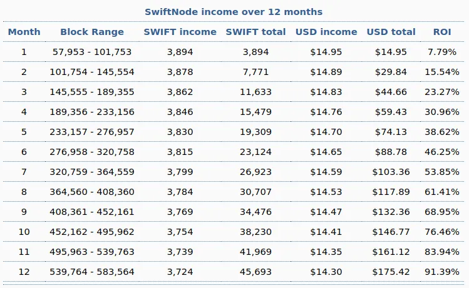Select block range '408,361 - 452,161'
469x288 pixels.
coord(92,212)
